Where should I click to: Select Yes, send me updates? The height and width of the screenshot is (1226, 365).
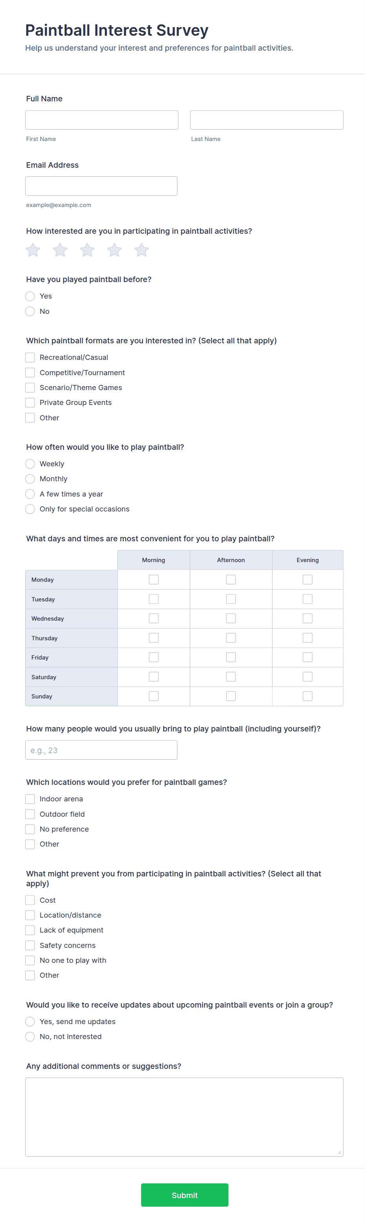click(30, 1021)
